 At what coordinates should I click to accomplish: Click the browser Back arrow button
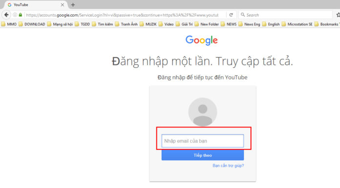6,15
